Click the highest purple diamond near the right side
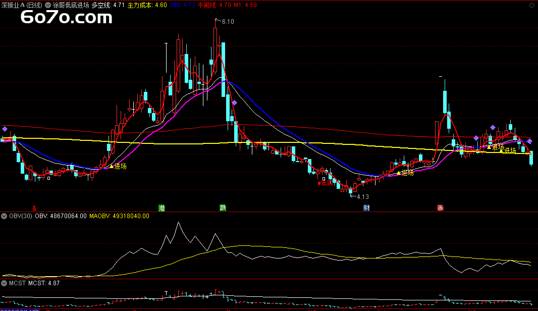Viewport: 538px width, 311px height. click(x=493, y=127)
